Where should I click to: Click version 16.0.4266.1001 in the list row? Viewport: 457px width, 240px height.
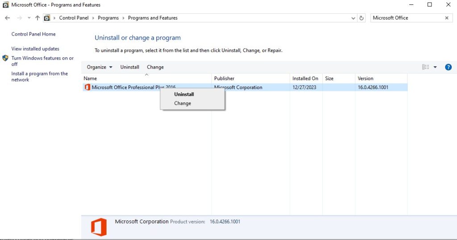click(x=373, y=87)
